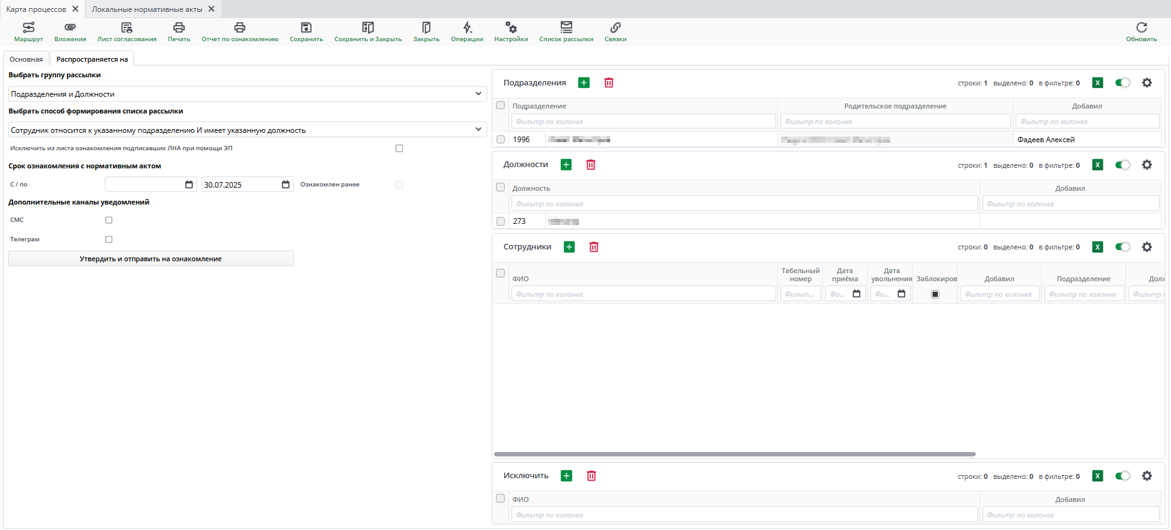
Task: Open Подразделения grid settings gear
Action: (x=1147, y=83)
